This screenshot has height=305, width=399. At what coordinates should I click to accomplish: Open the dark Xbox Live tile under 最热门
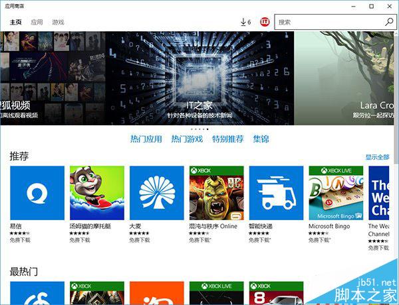tap(217, 293)
